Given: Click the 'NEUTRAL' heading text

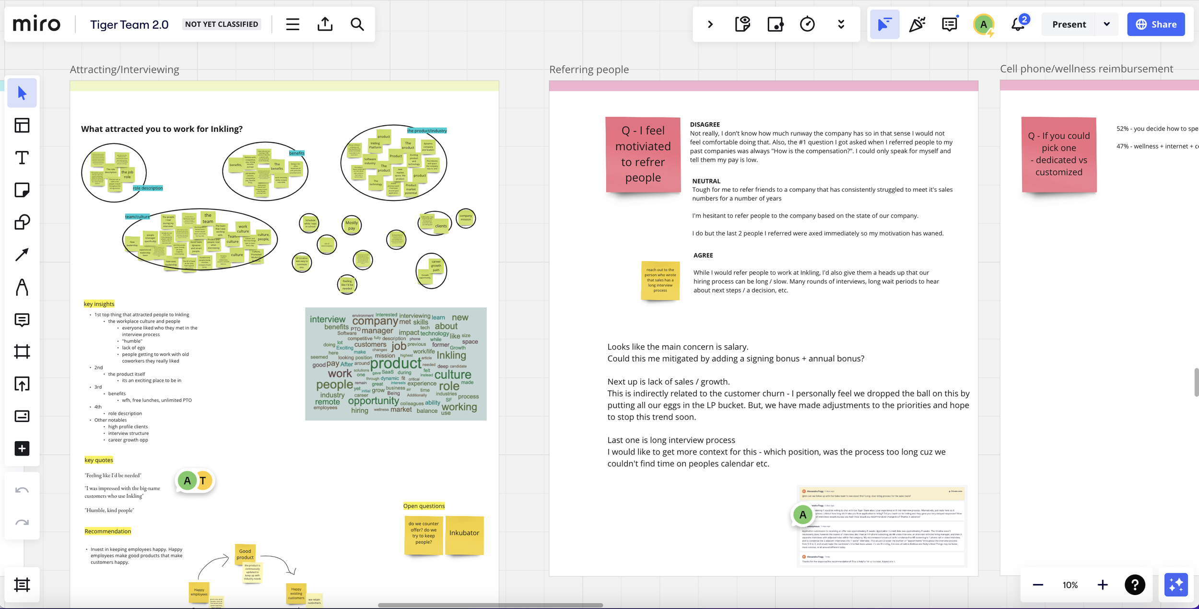Looking at the screenshot, I should 706,181.
